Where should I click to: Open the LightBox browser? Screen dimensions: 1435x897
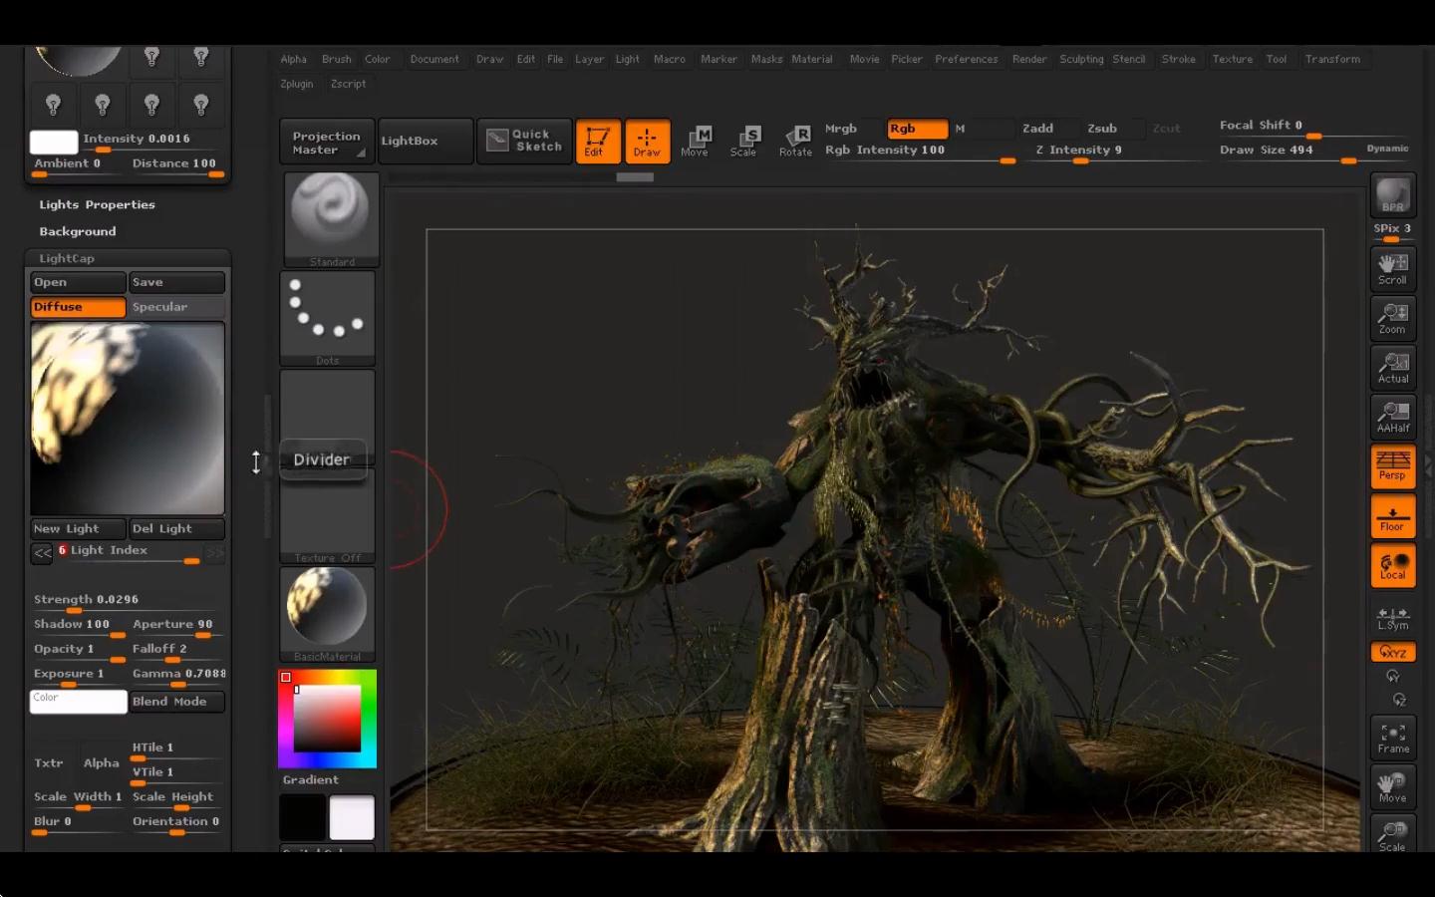(425, 142)
